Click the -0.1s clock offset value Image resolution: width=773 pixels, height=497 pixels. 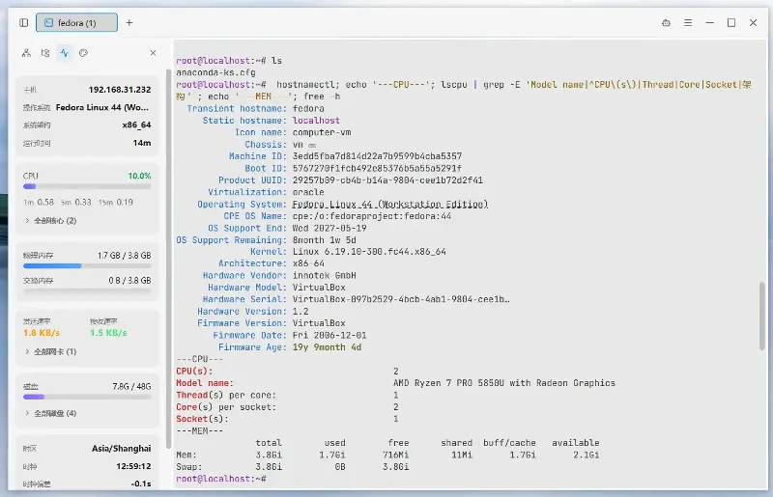tap(141, 483)
